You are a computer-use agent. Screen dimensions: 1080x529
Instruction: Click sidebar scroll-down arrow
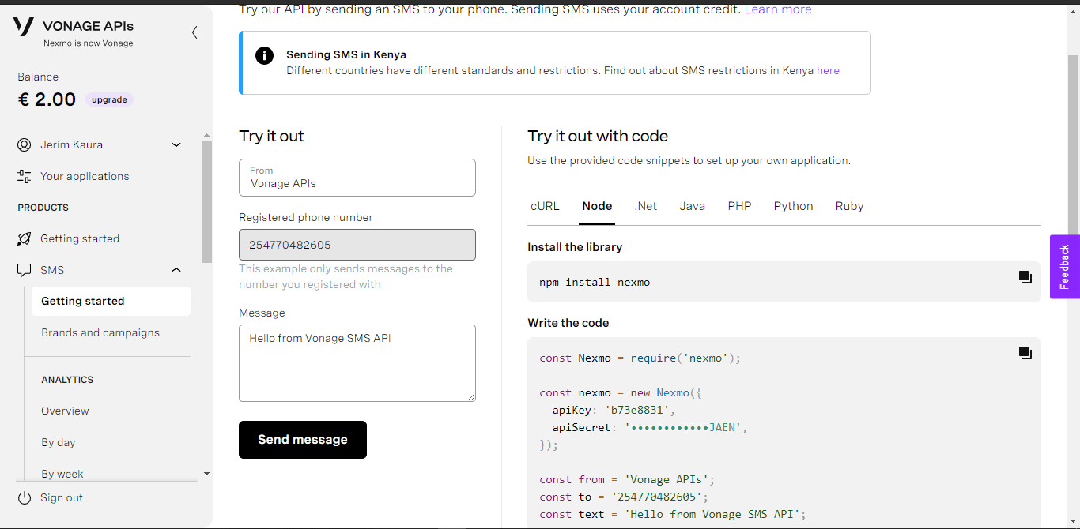tap(207, 474)
